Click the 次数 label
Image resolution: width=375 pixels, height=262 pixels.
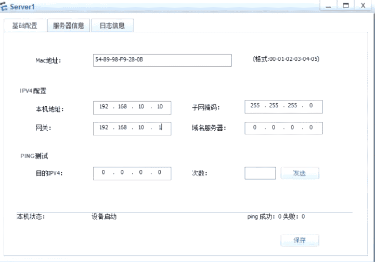click(199, 173)
